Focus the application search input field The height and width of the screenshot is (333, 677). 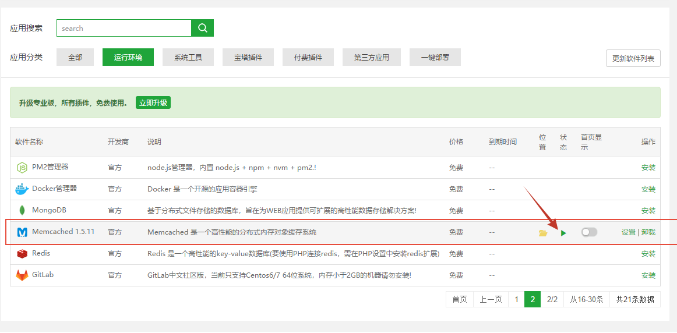point(124,28)
